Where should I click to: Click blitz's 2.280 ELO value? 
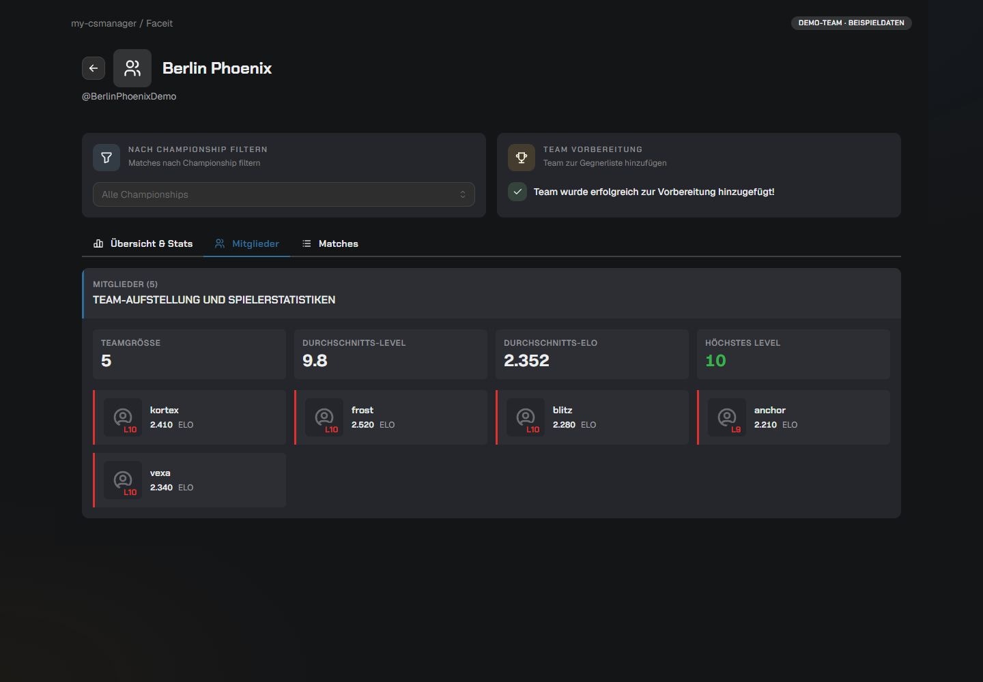point(564,424)
